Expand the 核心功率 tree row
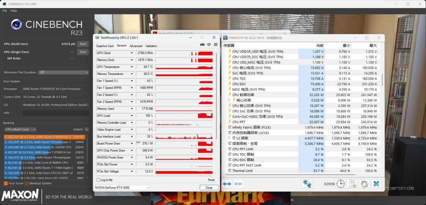Viewport: 426px width, 205px height. (229, 100)
